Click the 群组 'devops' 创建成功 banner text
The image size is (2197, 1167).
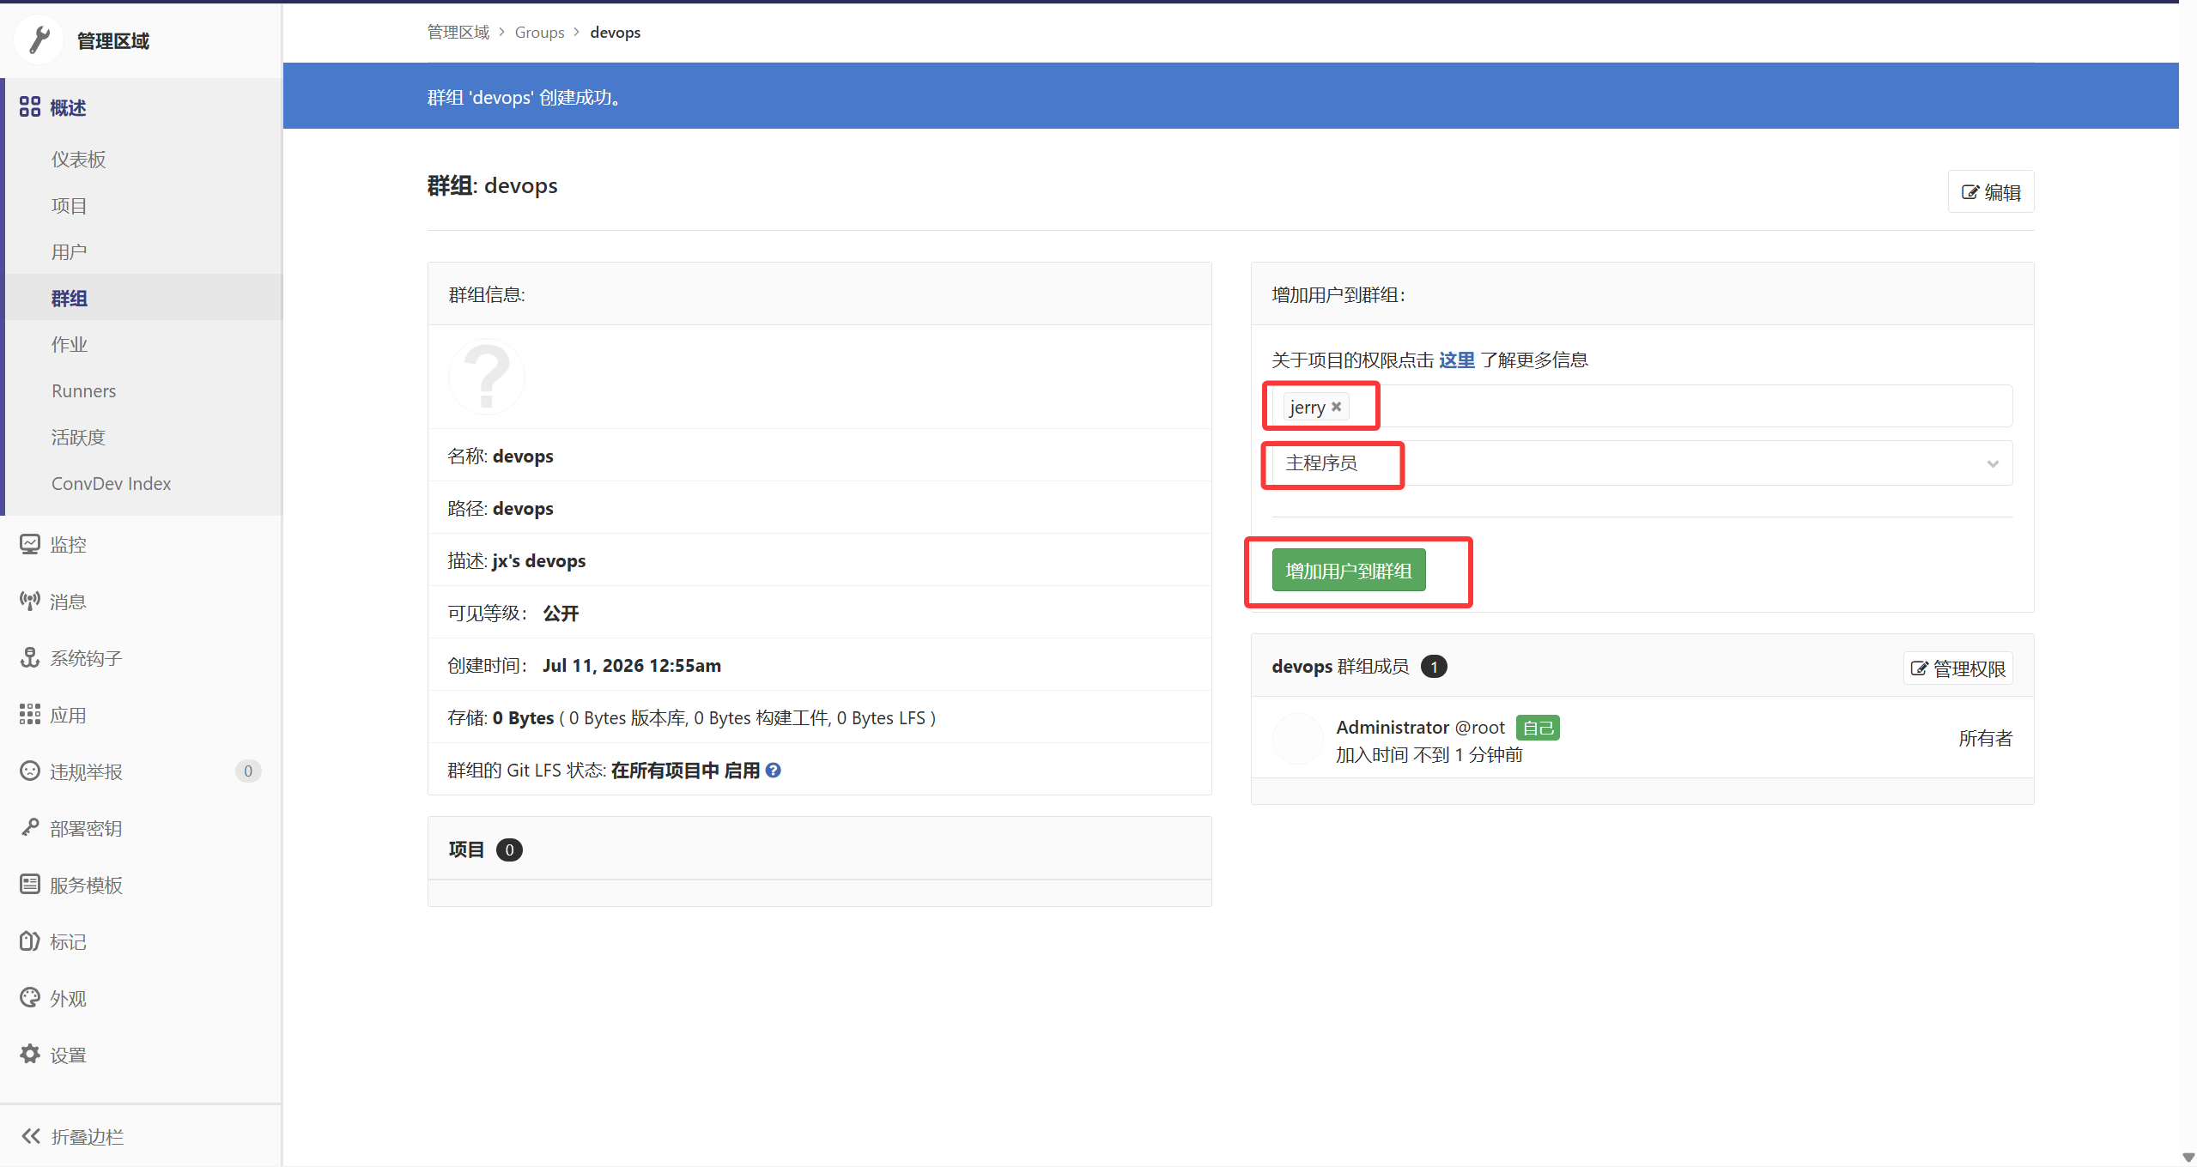(525, 97)
